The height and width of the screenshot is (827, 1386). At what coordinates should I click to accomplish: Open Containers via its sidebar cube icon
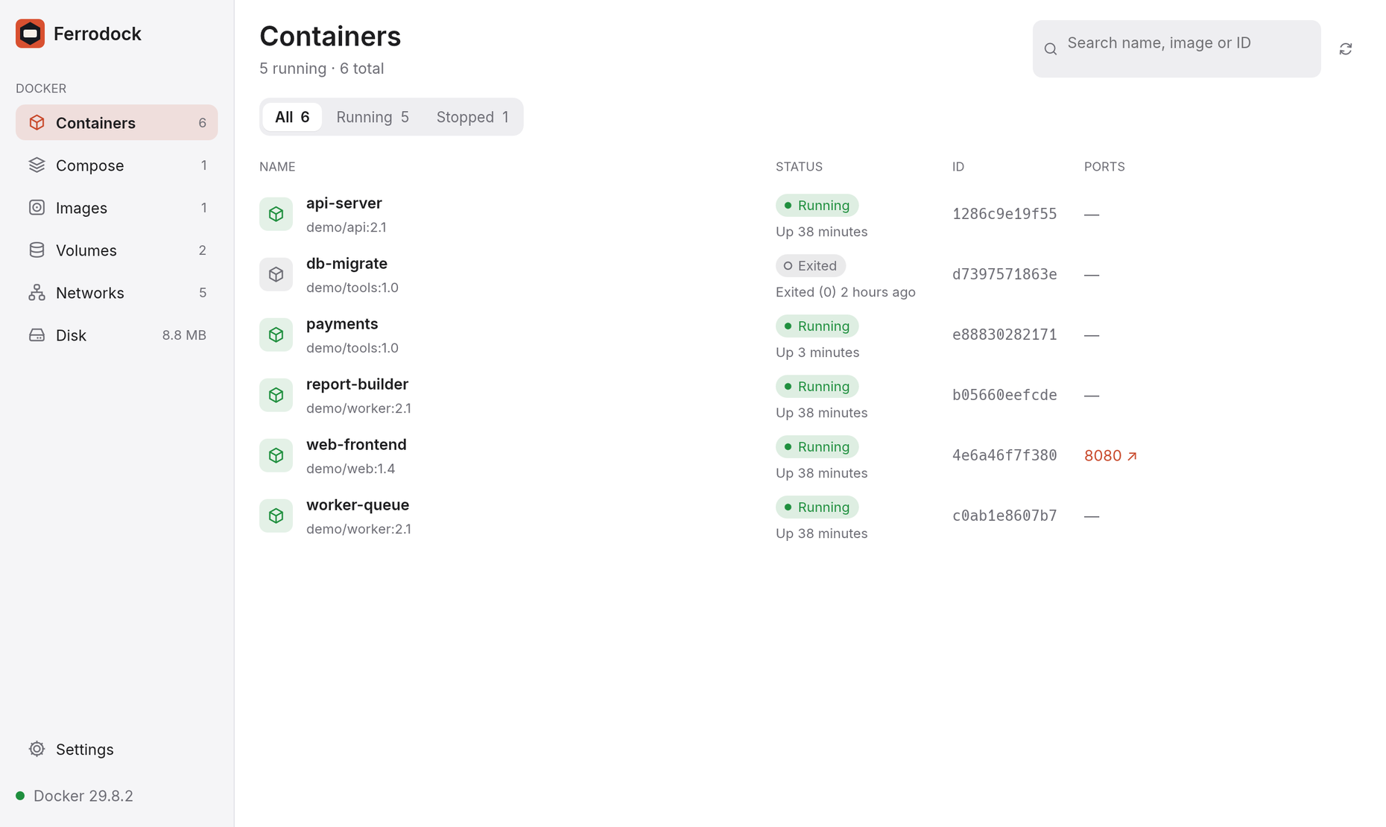(37, 123)
